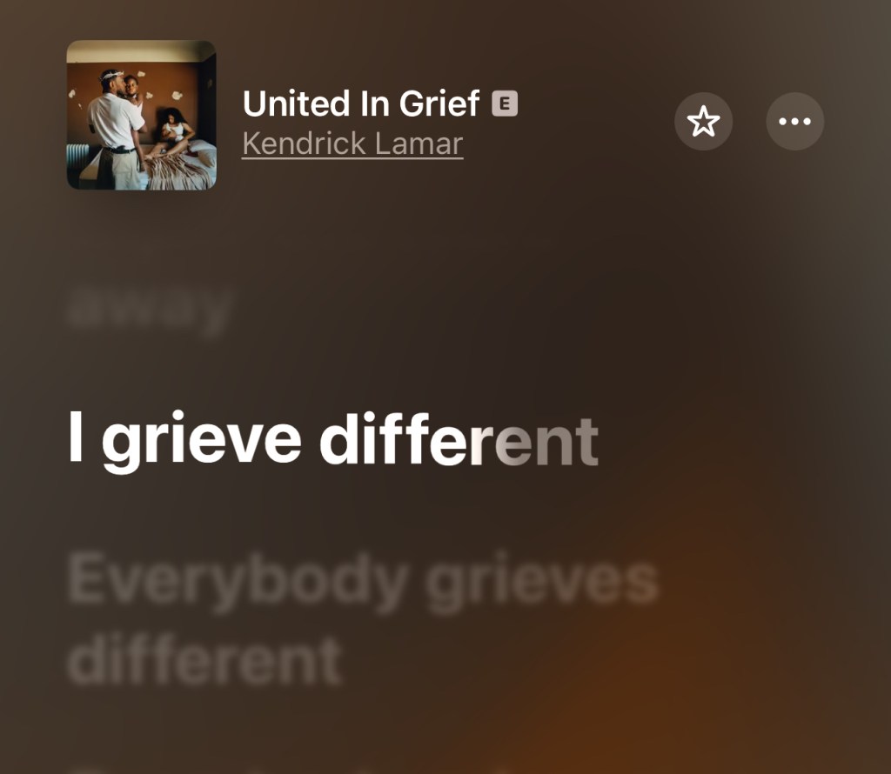Favorite the song with the star icon
The height and width of the screenshot is (774, 891).
[x=703, y=122]
